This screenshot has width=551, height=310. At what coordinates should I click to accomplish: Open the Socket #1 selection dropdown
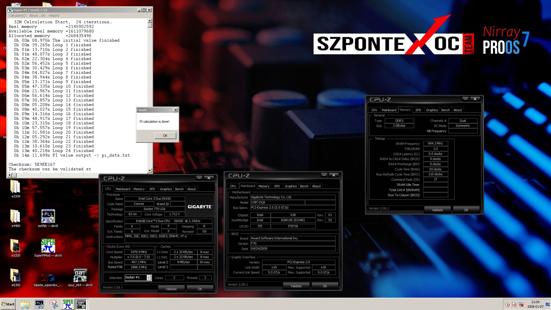pyautogui.click(x=149, y=278)
